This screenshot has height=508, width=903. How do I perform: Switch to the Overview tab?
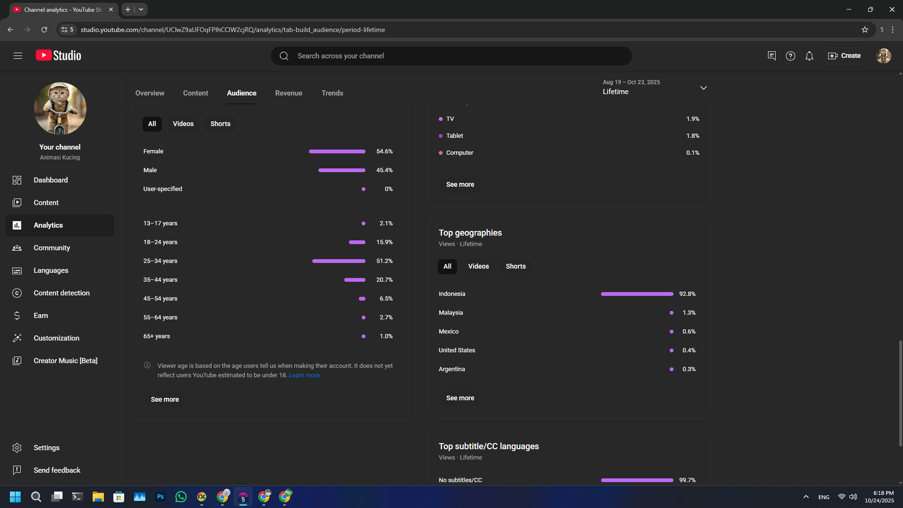[150, 93]
